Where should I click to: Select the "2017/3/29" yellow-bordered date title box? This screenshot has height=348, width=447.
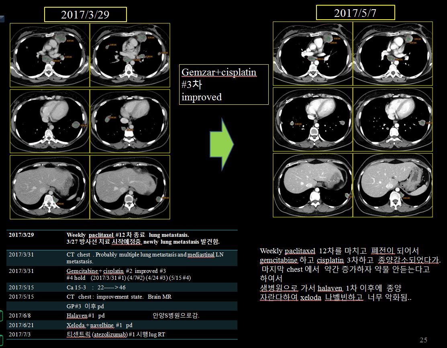85,15
